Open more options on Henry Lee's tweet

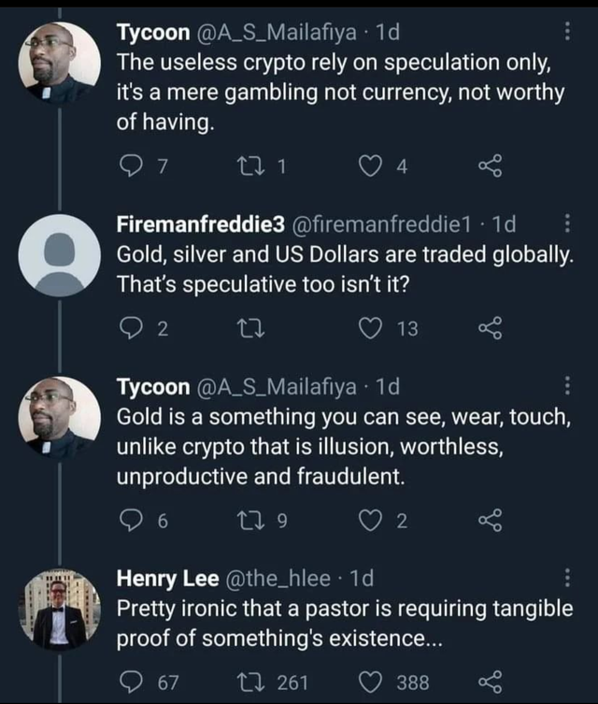click(x=567, y=580)
